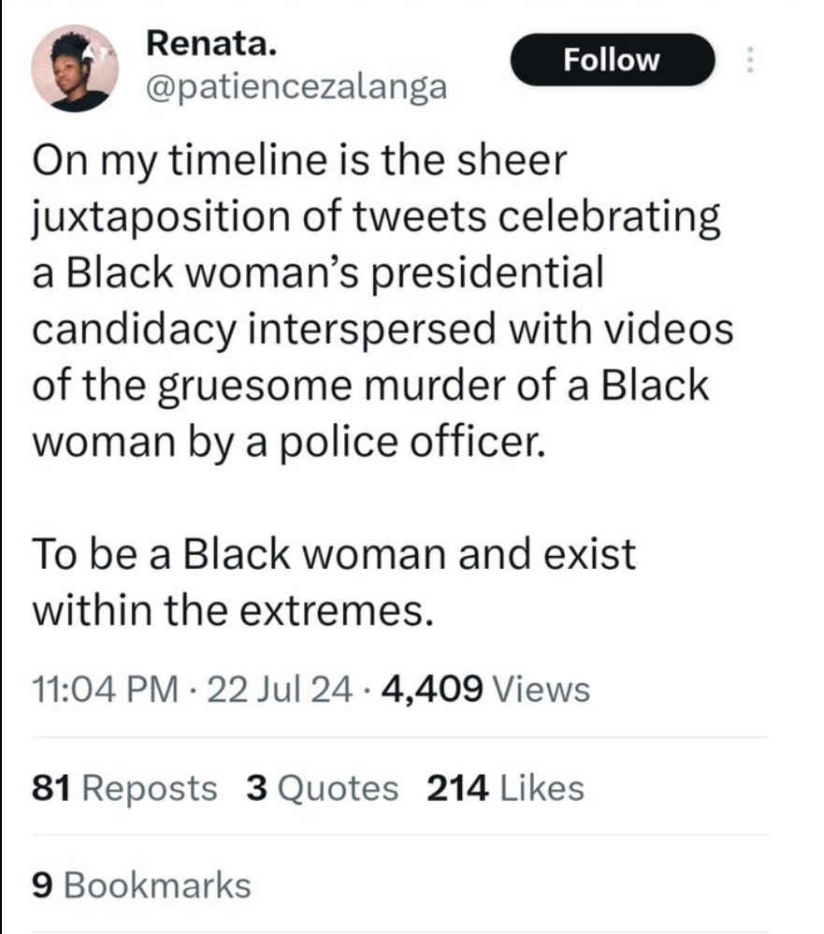
Task: Show the 214 Likes list
Action: (505, 788)
